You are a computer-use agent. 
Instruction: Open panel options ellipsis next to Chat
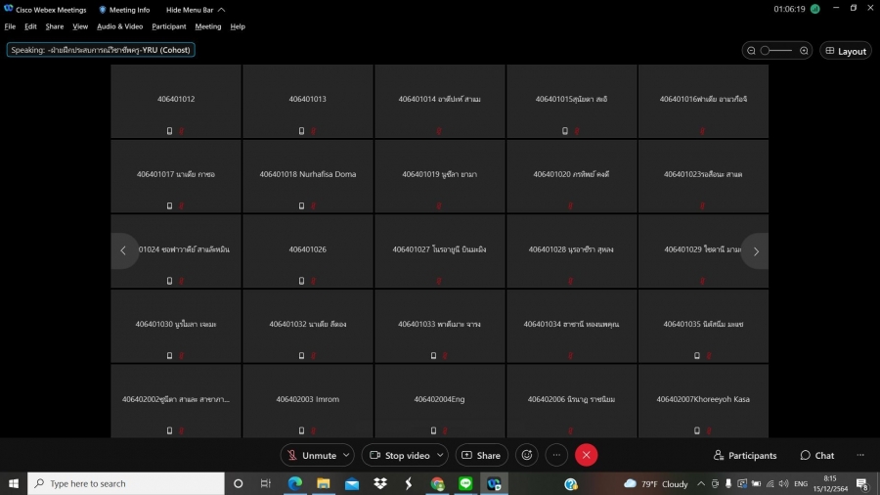point(860,455)
